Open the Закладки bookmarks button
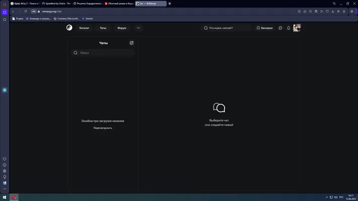358x201 pixels. [x=264, y=28]
